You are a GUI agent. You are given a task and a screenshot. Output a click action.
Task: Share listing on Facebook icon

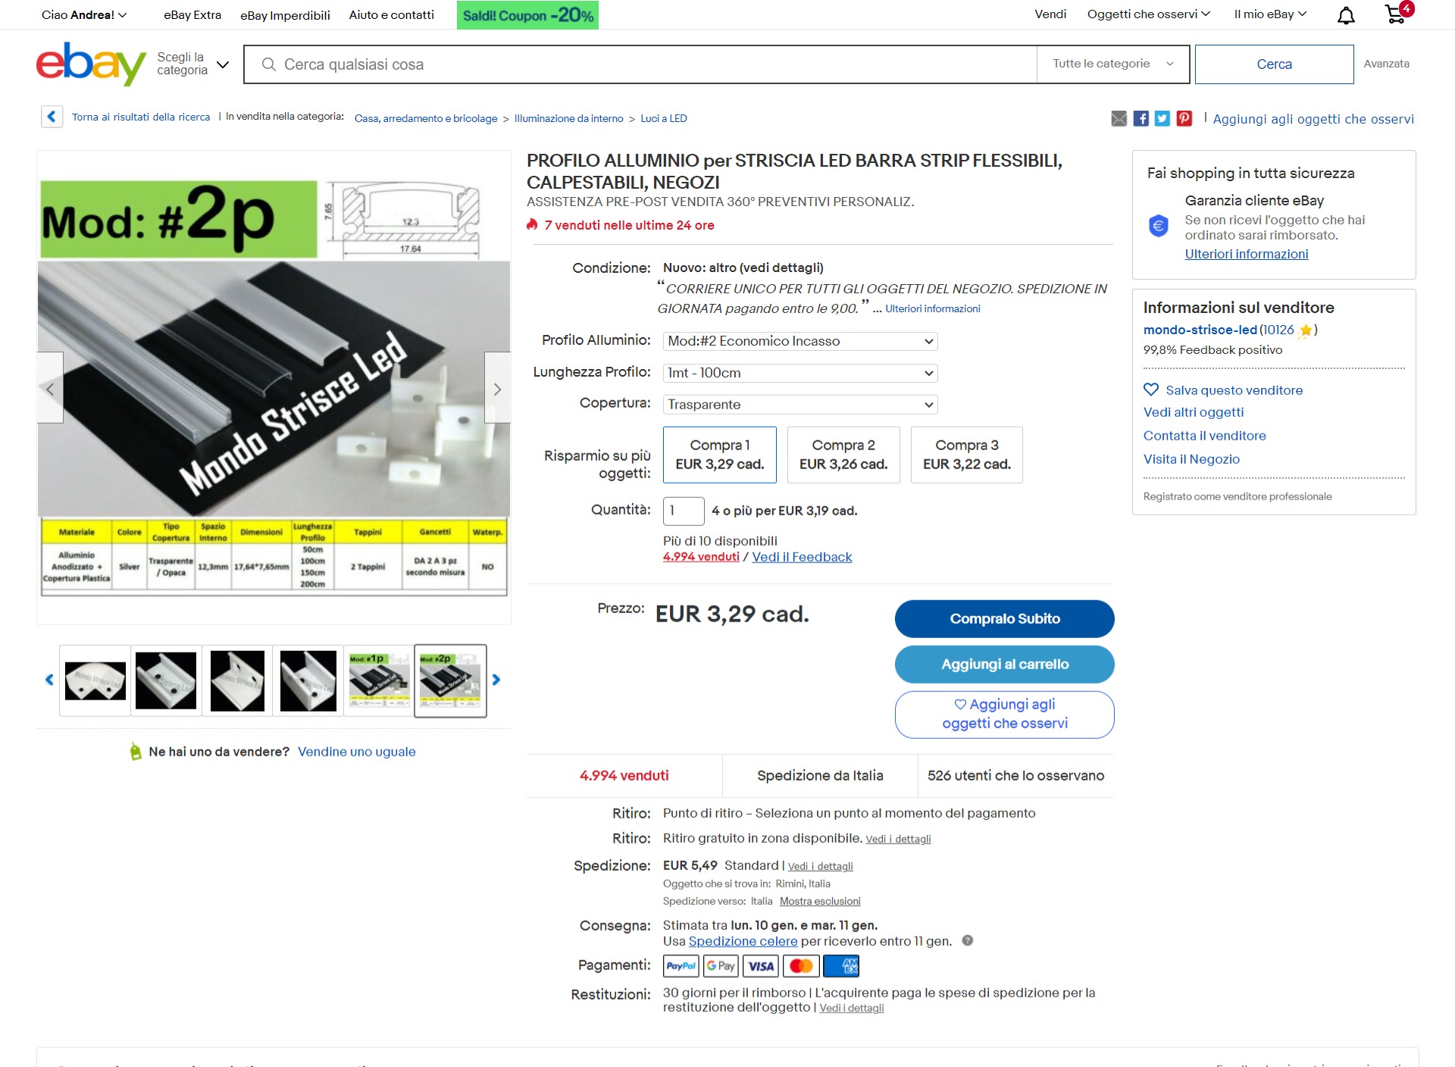click(x=1141, y=118)
